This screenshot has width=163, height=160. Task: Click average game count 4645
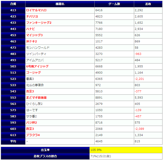99,141
